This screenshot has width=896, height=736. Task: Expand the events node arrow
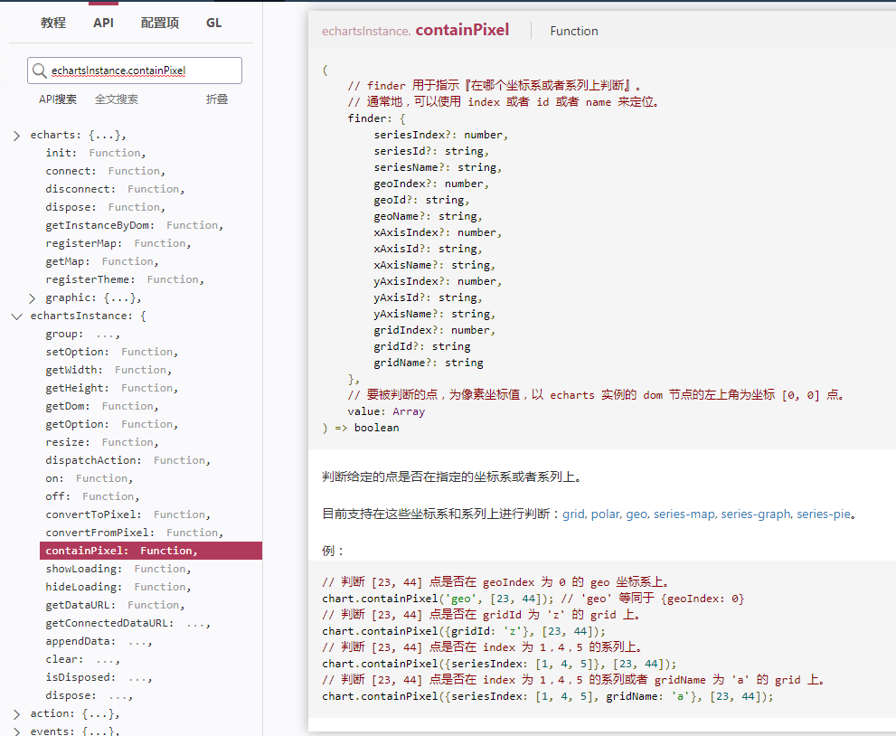16,731
